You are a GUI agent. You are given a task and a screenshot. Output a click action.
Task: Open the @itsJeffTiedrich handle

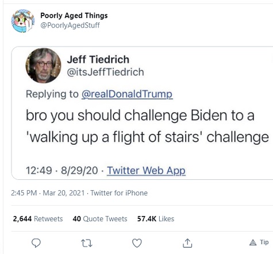pyautogui.click(x=105, y=72)
